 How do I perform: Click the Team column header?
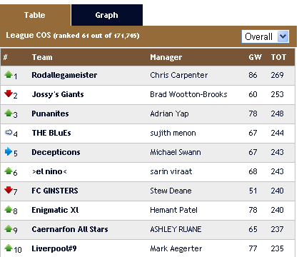(x=42, y=57)
